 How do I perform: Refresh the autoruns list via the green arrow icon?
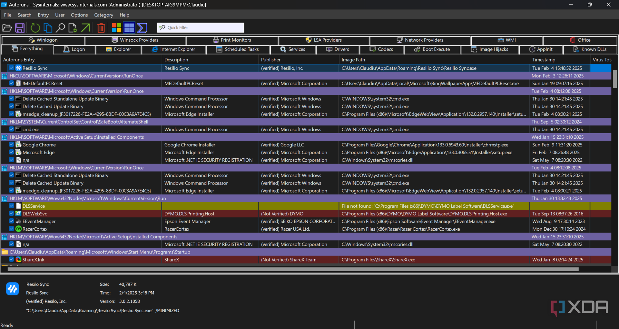[x=35, y=28]
